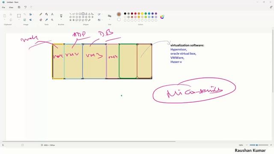
Task: Select the Eraser tool
Action: 41,20
